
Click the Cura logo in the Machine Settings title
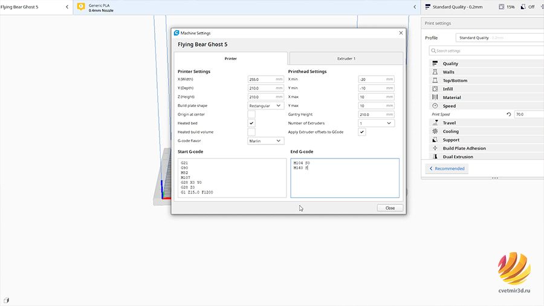tap(176, 33)
